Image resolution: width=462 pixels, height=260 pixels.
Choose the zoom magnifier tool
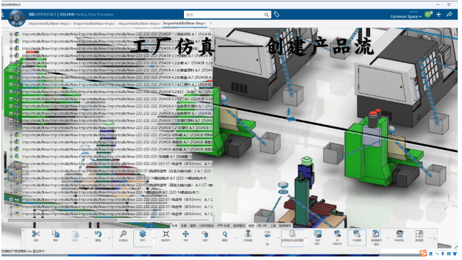pos(225,236)
